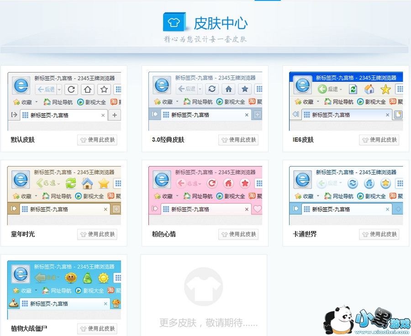Apply the 默认皮肤 skin with its 使用此皮肤 button

pos(97,140)
